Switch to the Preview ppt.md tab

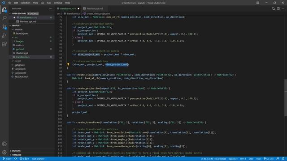pyautogui.click(x=95, y=8)
